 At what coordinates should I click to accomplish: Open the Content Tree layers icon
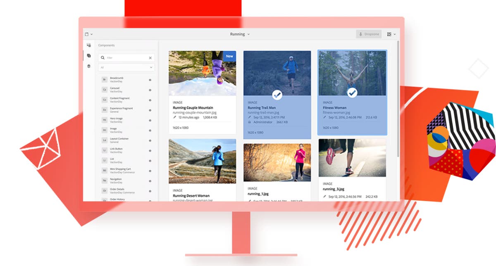click(89, 66)
